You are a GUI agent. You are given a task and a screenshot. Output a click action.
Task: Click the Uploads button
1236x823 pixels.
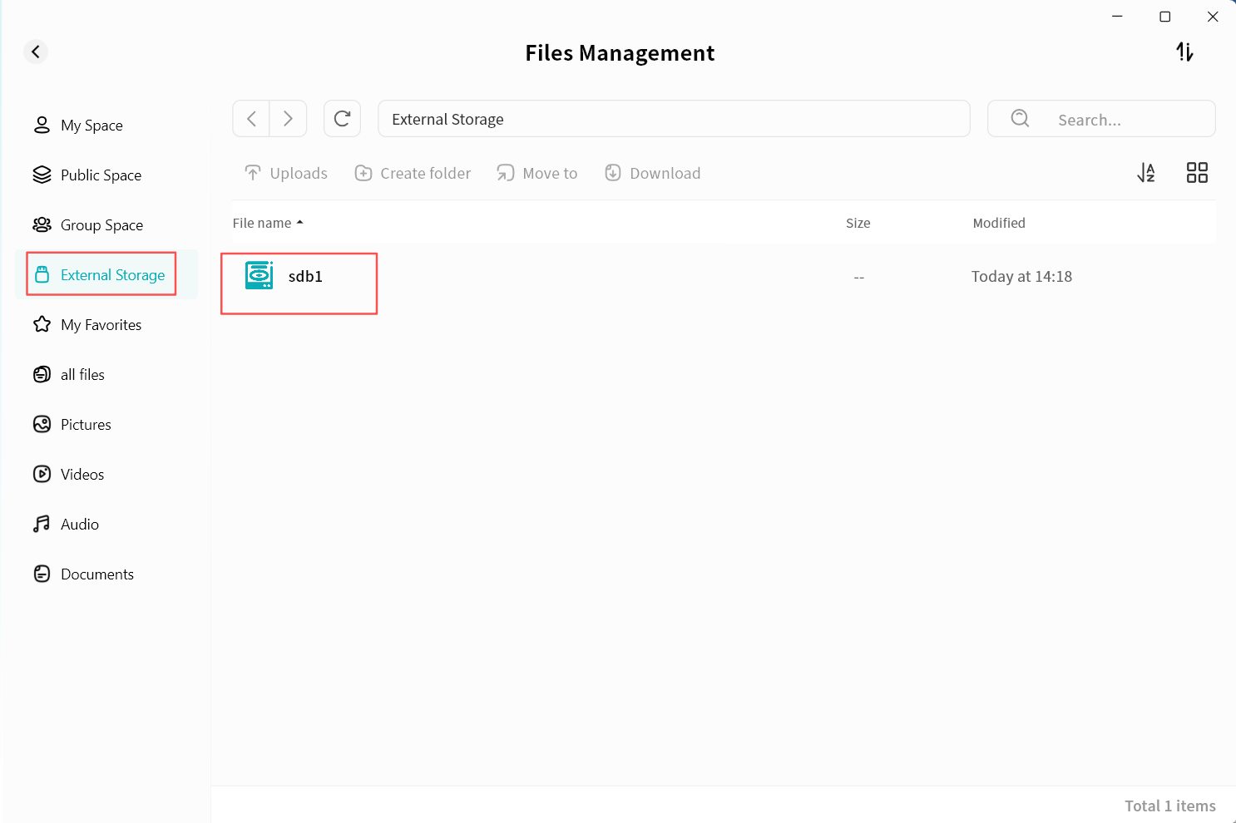coord(286,173)
